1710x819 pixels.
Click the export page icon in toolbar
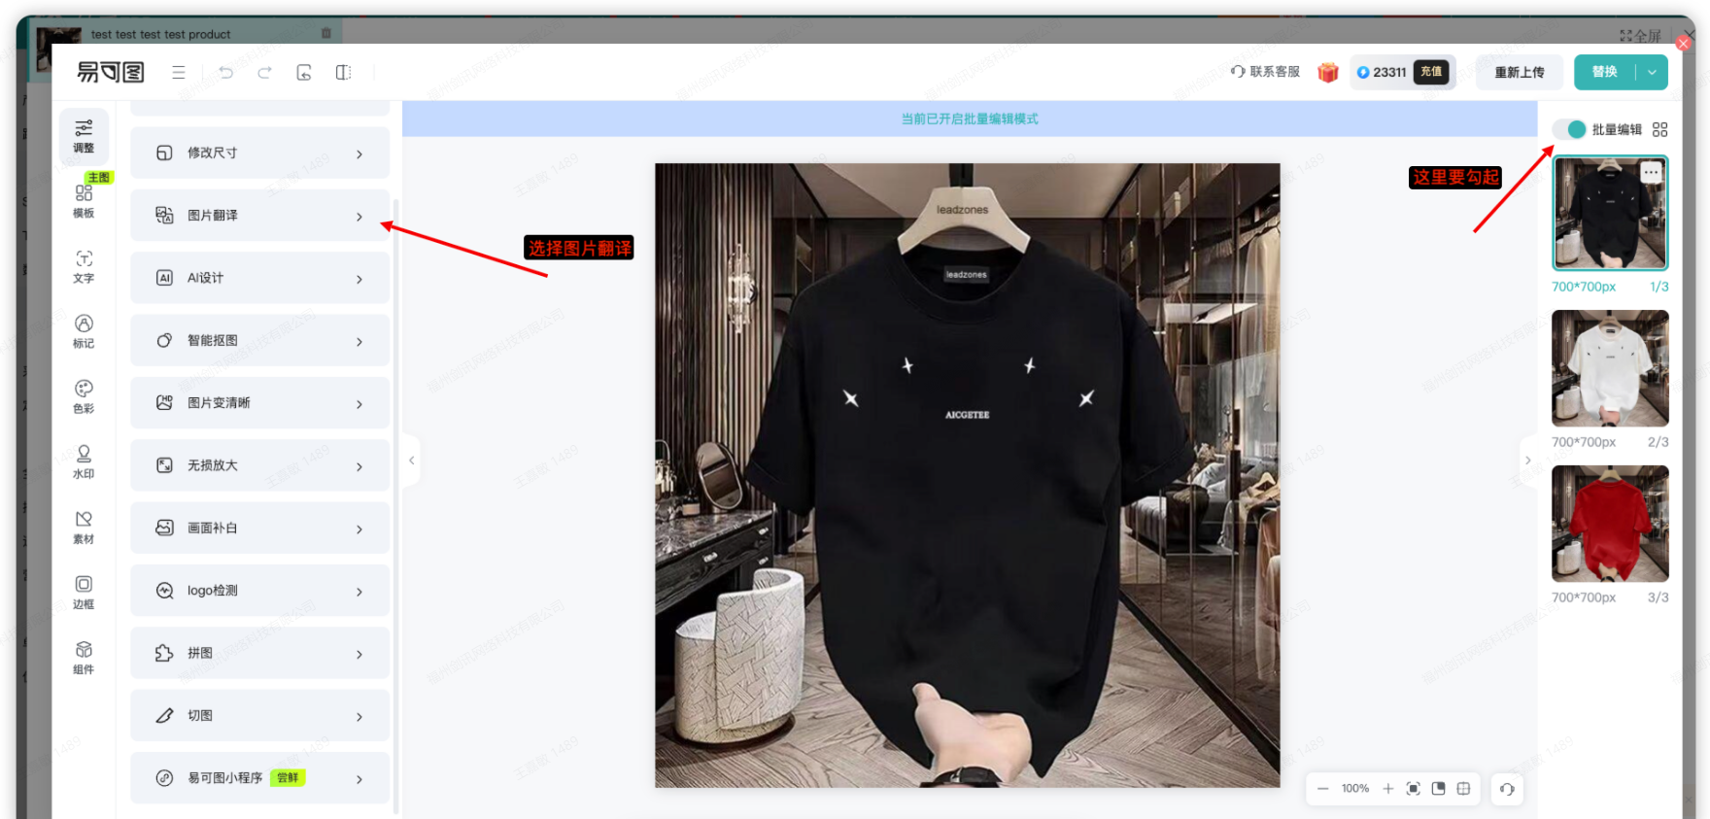tap(304, 72)
